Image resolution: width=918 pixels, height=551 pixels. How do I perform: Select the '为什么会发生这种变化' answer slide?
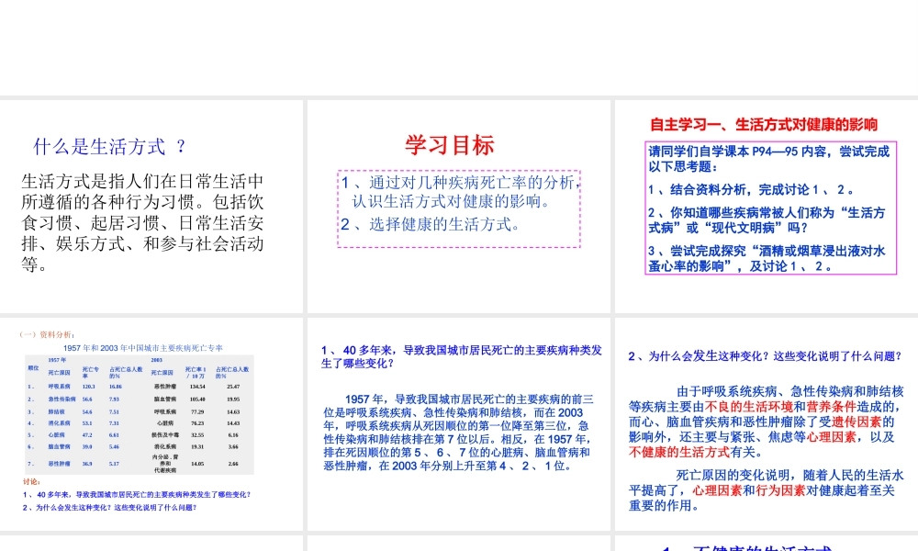(767, 424)
